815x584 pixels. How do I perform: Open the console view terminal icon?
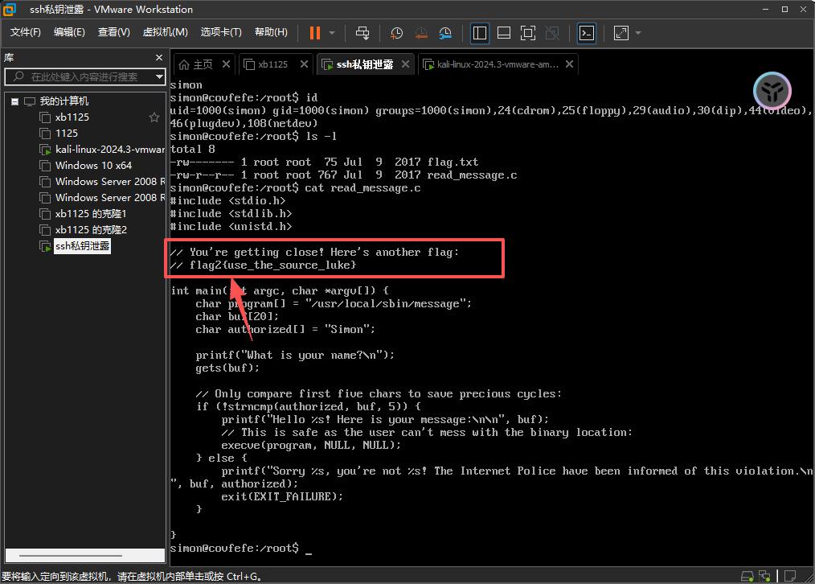tap(587, 33)
